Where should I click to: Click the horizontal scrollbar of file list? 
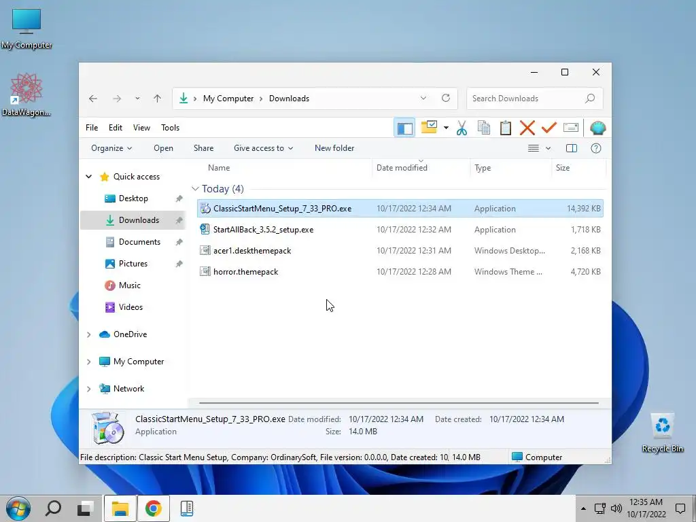click(398, 403)
